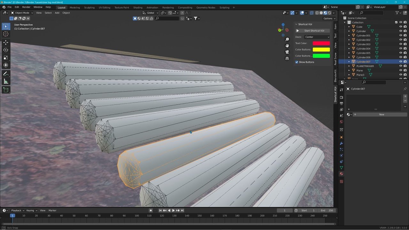Screen dimensions: 409x230
Task: Click the red Text Color swatch
Action: [321, 43]
